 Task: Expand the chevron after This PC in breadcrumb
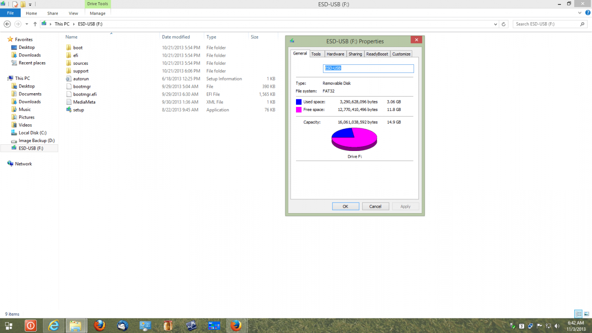point(74,24)
